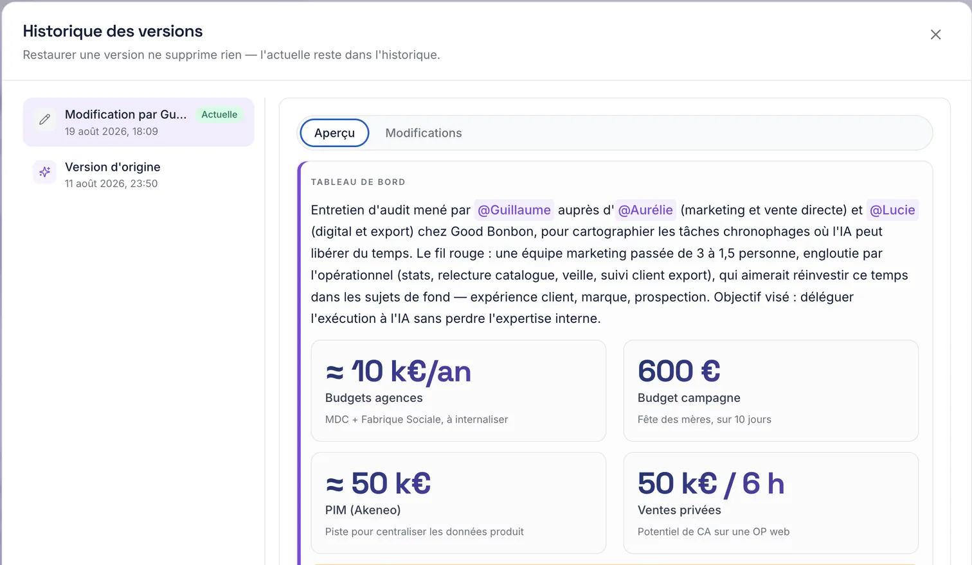Click the ≈ 10 k€/an value
The image size is (972, 565).
point(398,371)
